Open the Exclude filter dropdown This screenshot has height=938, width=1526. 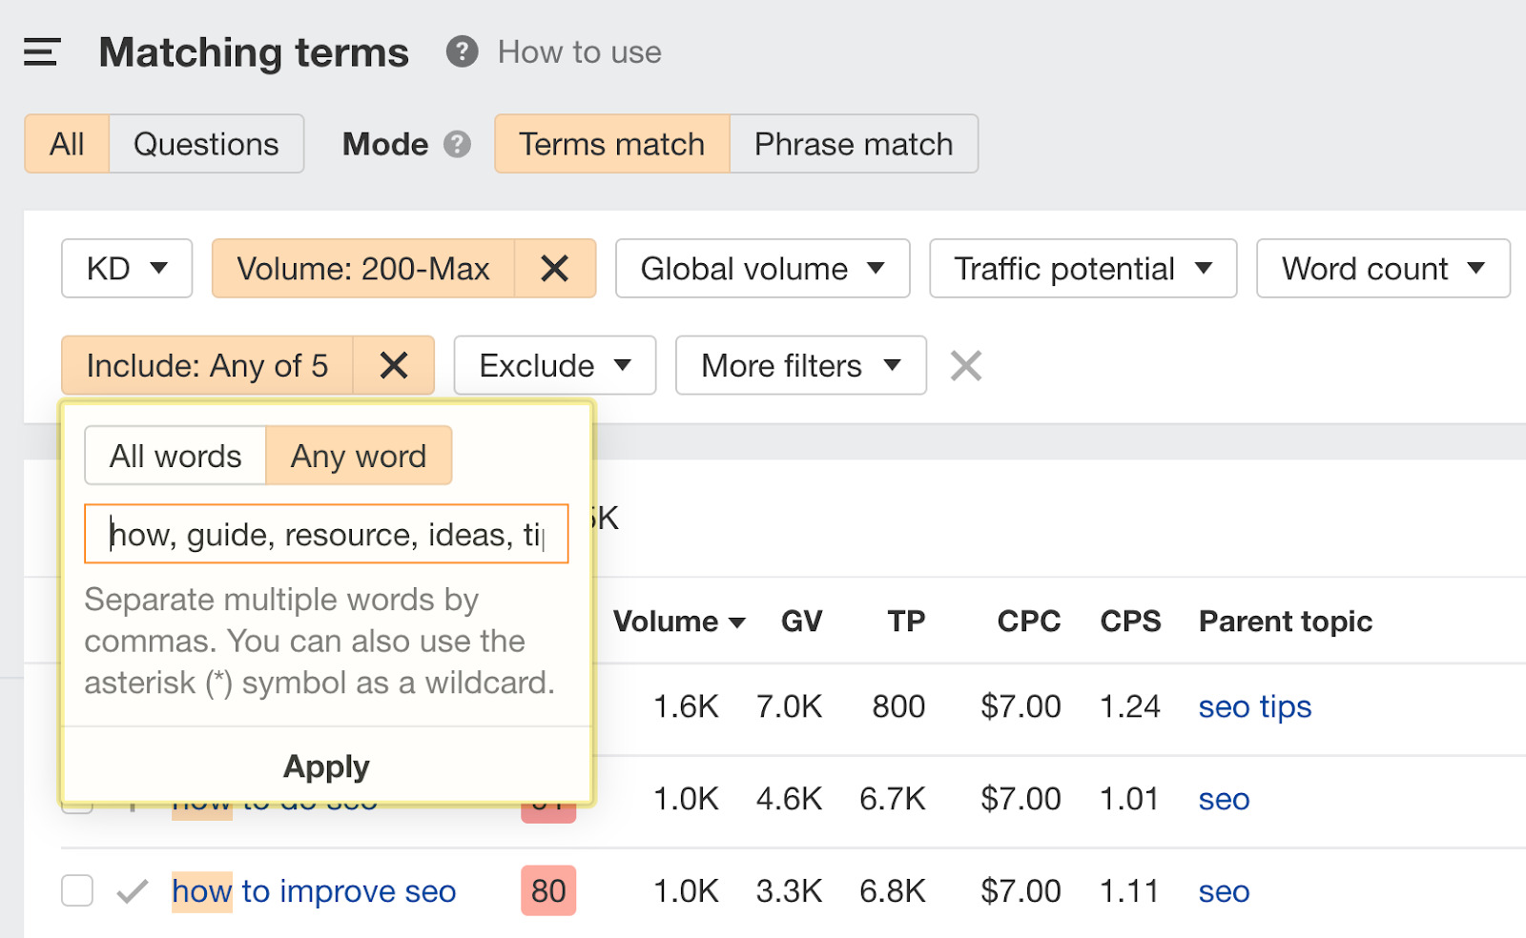point(554,365)
